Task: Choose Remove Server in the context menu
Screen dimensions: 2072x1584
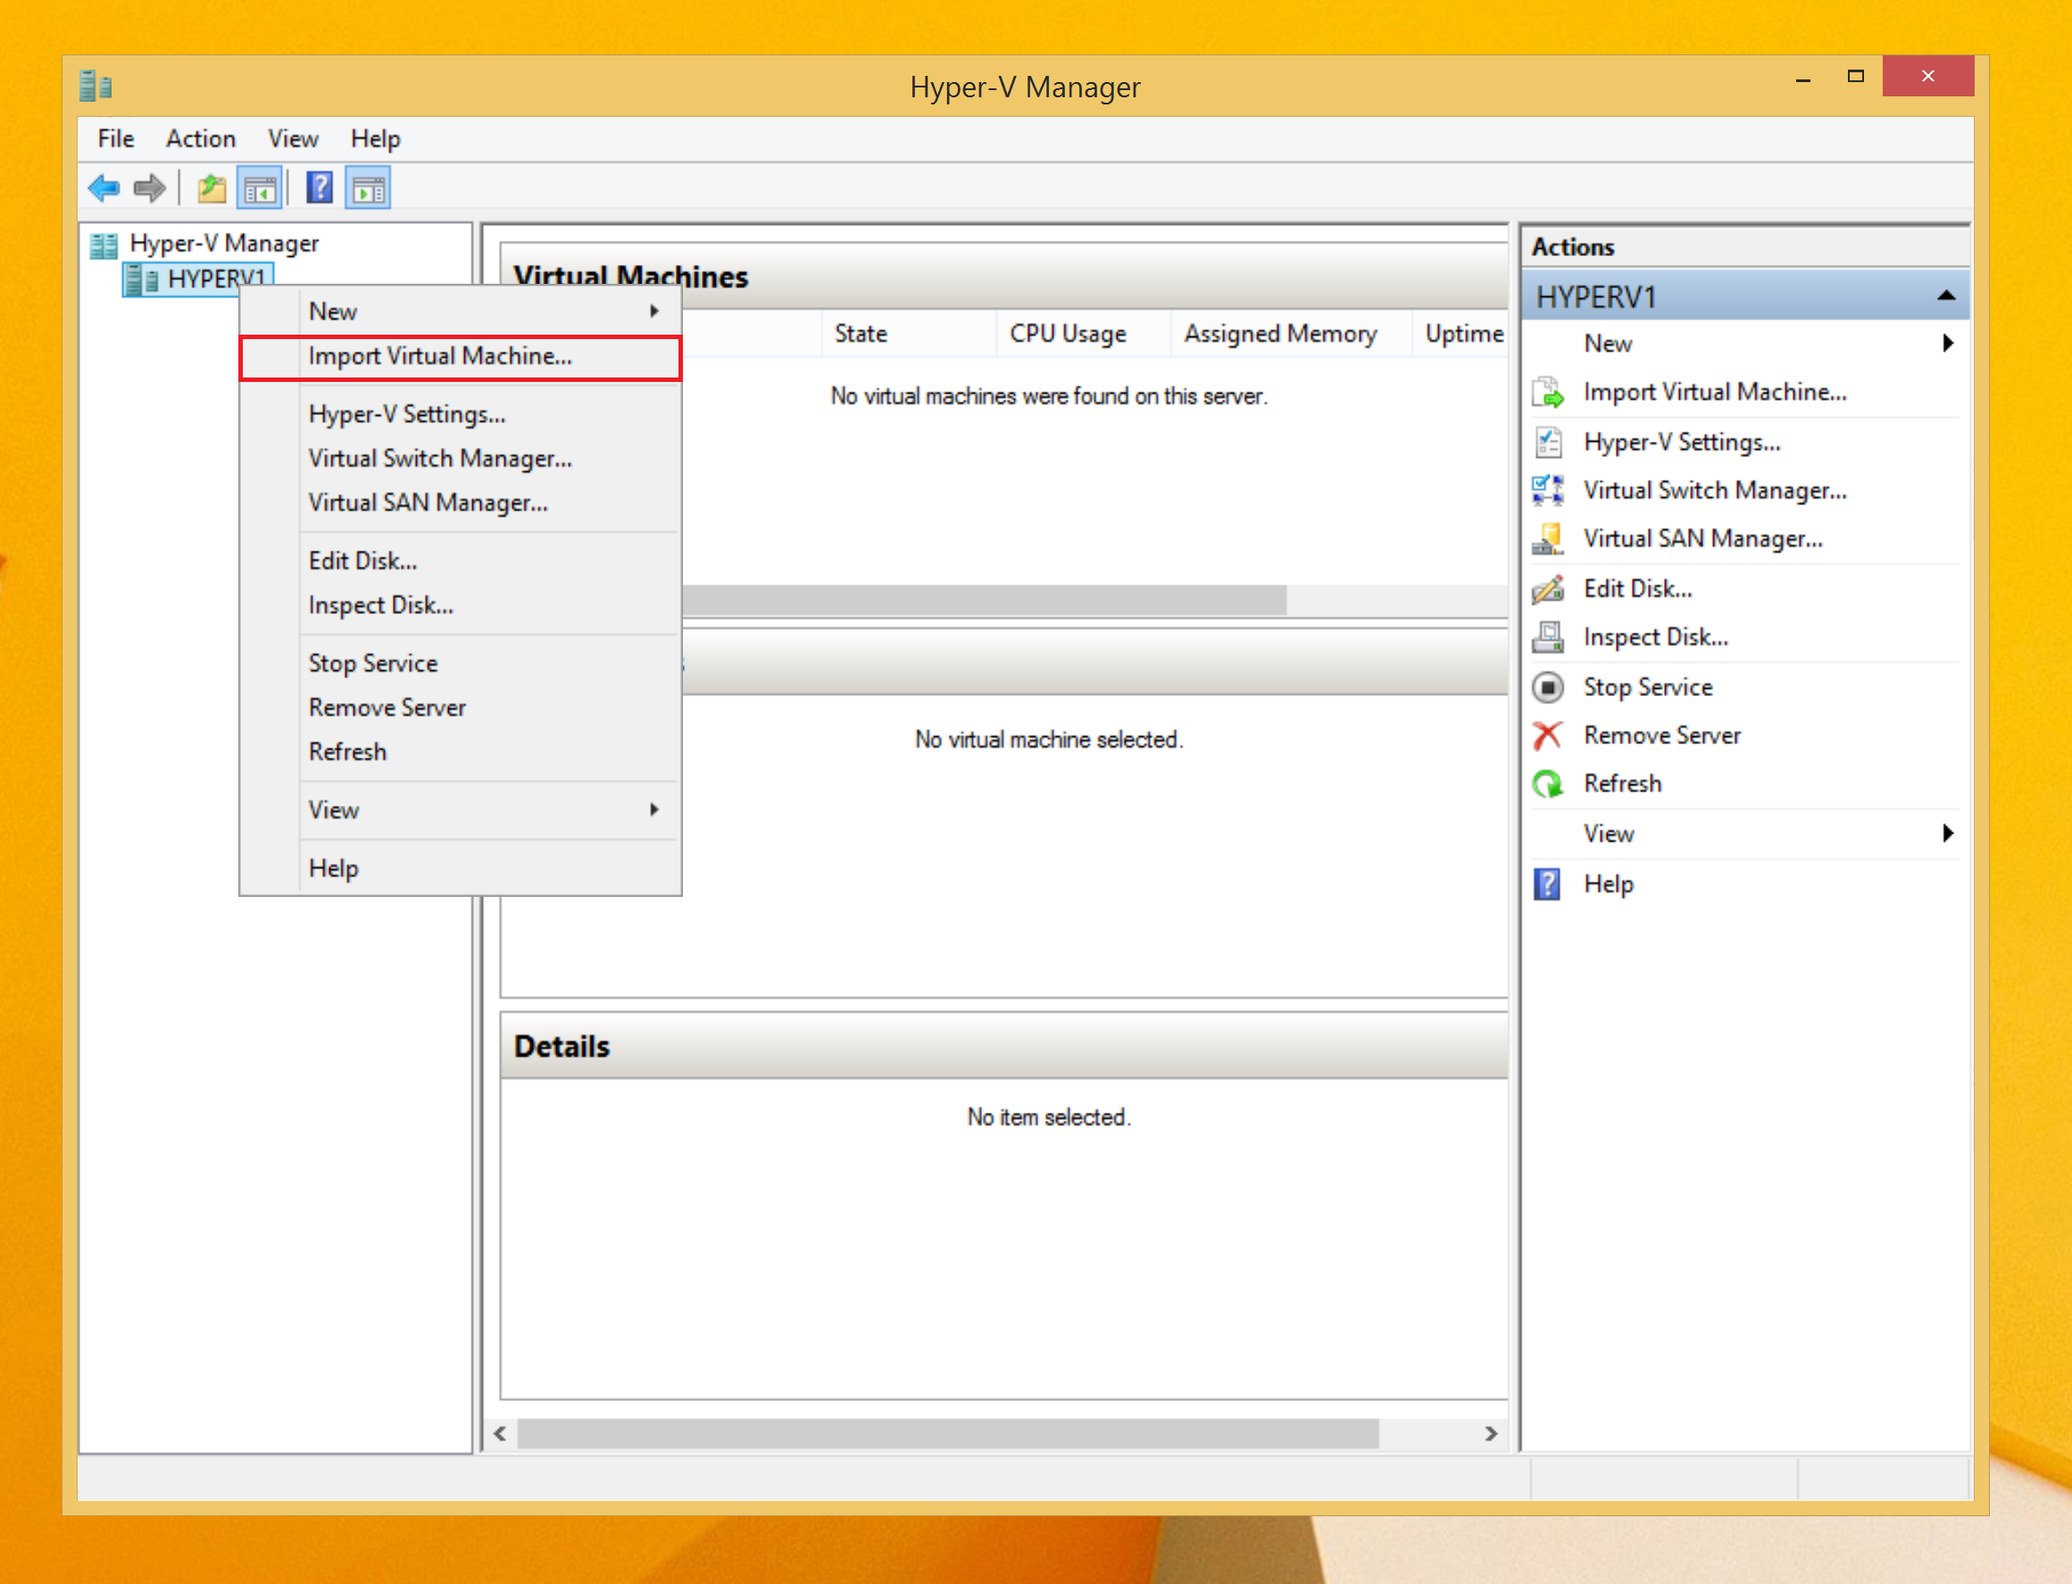Action: tap(461, 708)
